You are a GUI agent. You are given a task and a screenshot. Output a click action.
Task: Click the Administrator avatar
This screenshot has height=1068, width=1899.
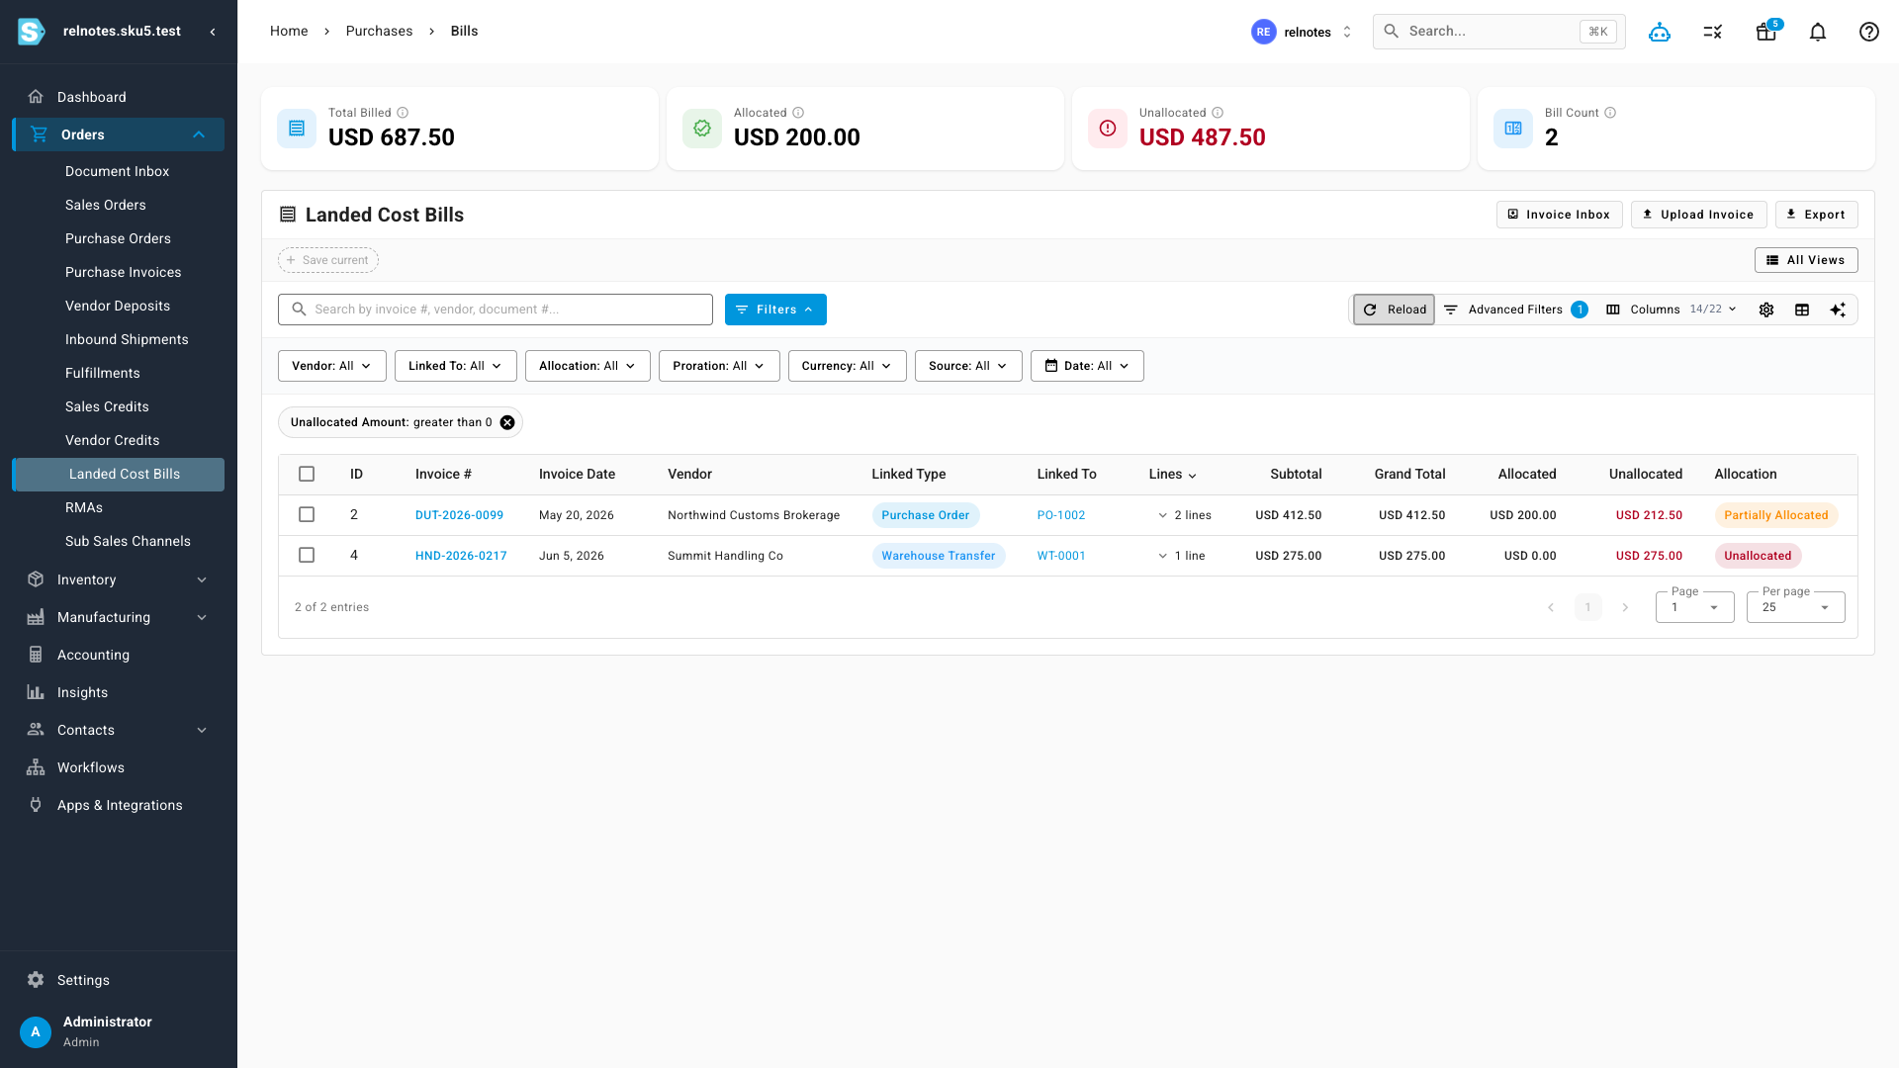pyautogui.click(x=36, y=1031)
